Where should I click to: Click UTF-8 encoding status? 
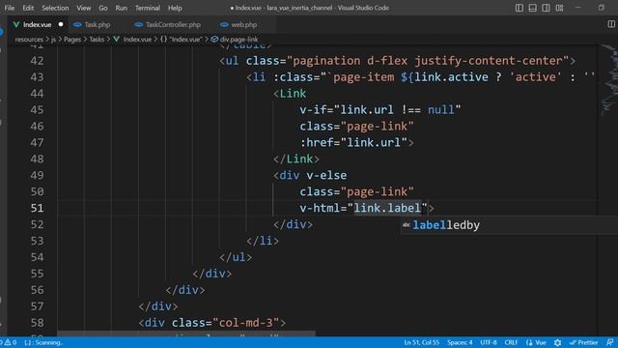coord(489,342)
